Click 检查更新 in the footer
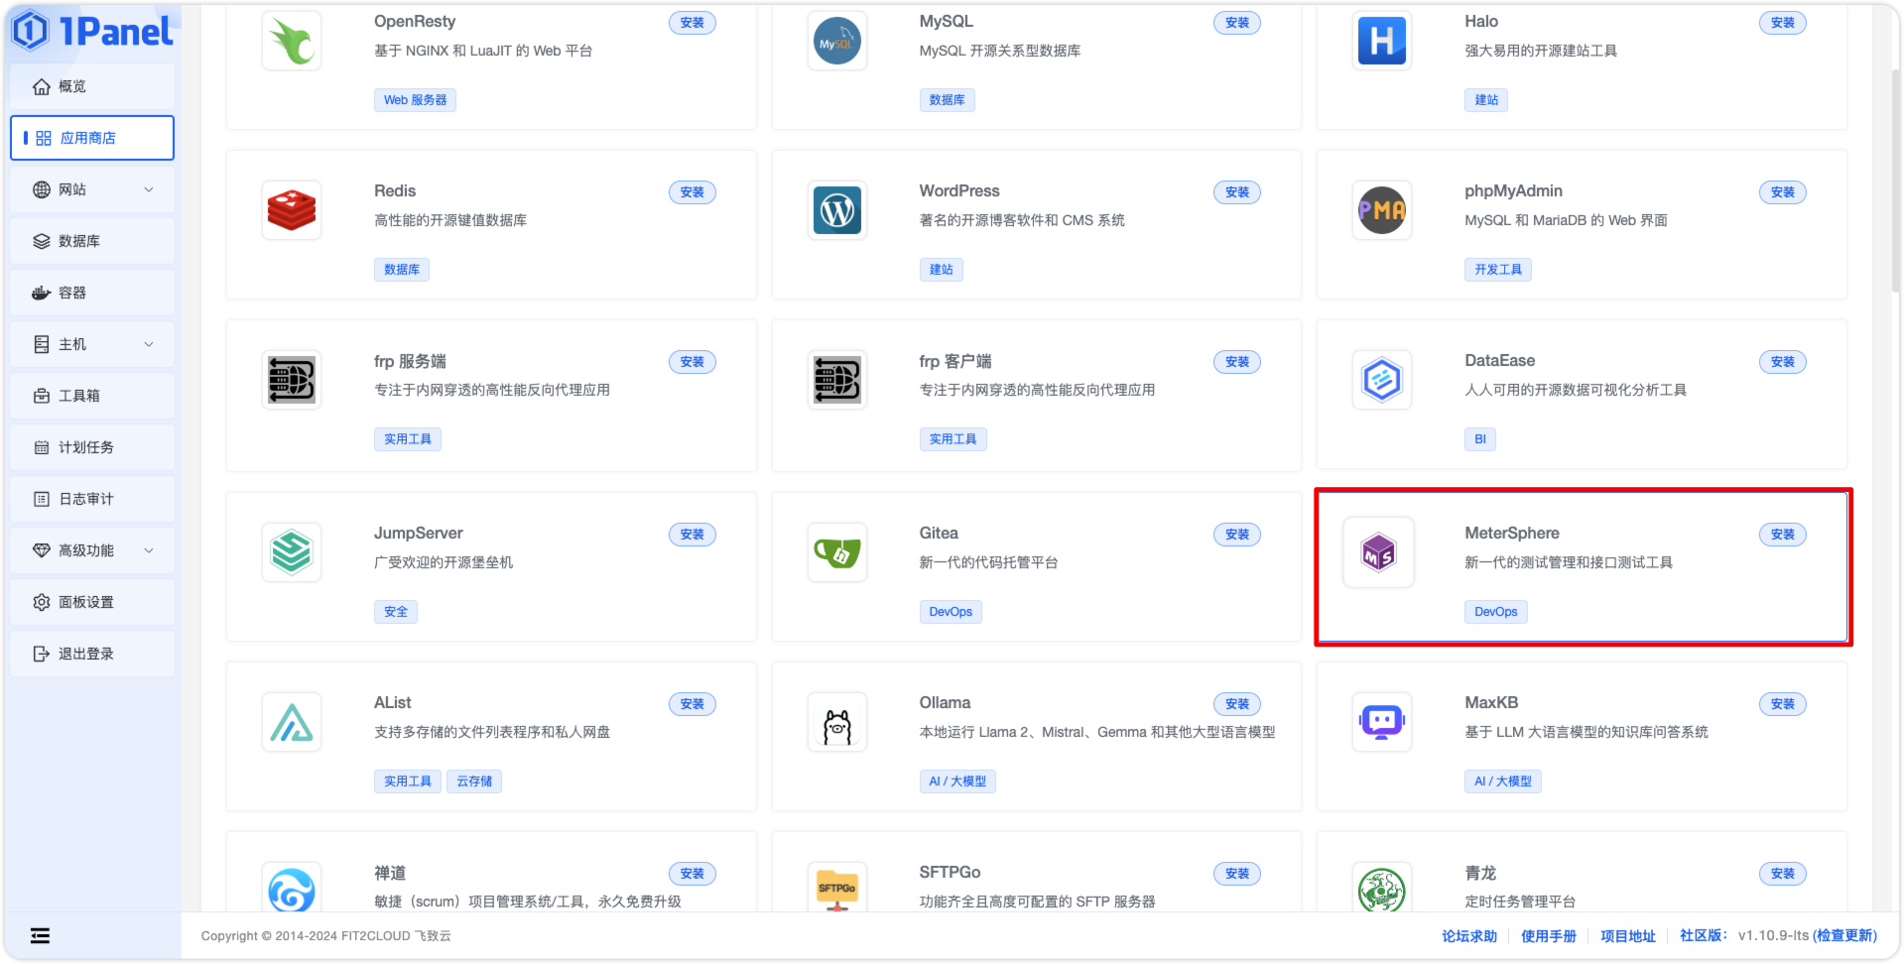This screenshot has width=1904, height=964. [1845, 935]
